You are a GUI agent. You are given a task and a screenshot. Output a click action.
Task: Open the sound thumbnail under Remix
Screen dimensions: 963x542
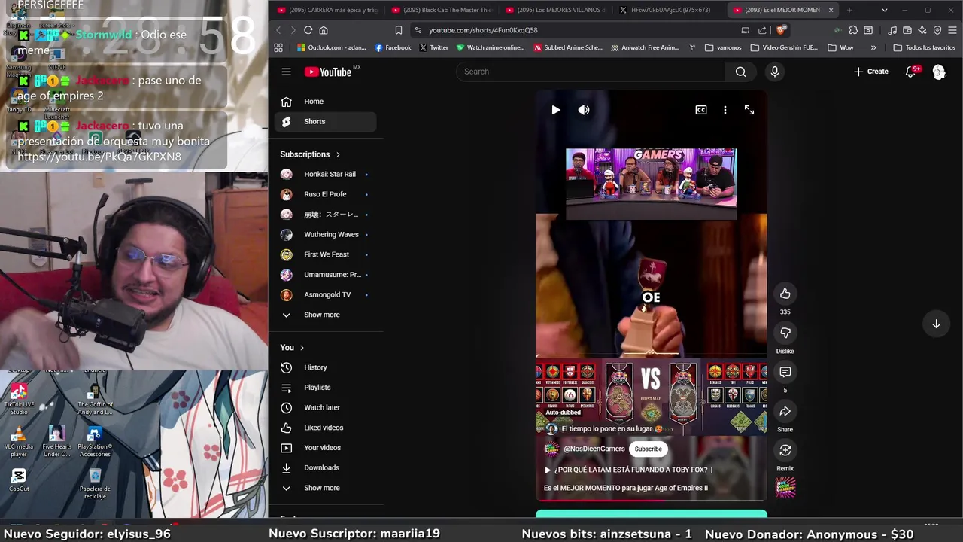click(x=785, y=487)
